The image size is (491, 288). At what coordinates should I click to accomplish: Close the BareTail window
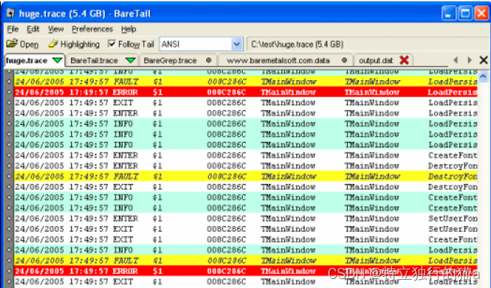tap(481, 13)
